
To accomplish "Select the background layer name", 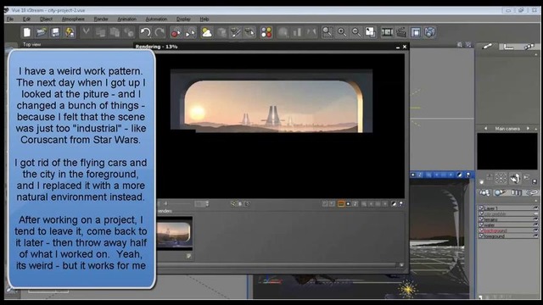I will (x=495, y=230).
